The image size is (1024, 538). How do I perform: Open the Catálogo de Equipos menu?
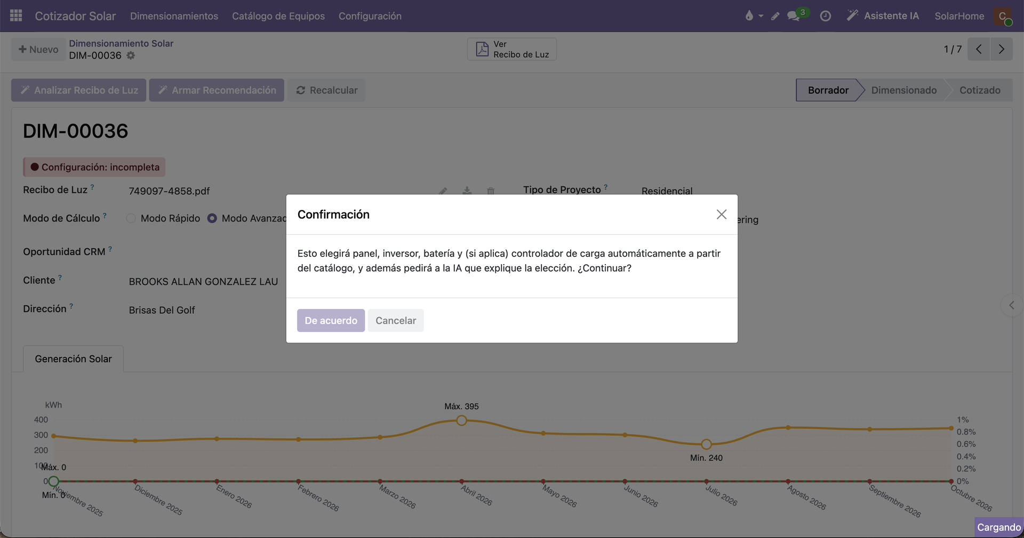[x=278, y=16]
